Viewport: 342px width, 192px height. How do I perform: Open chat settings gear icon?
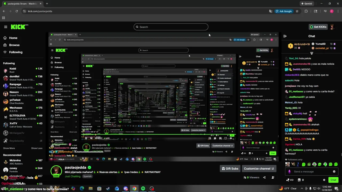click(x=324, y=180)
